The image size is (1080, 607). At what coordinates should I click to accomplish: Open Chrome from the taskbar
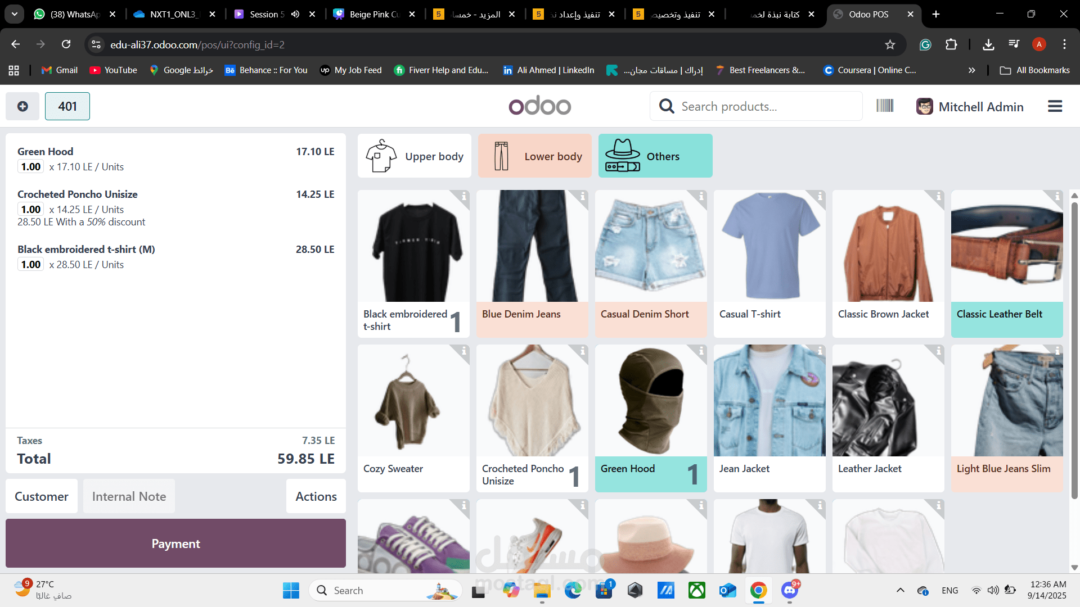tap(758, 590)
